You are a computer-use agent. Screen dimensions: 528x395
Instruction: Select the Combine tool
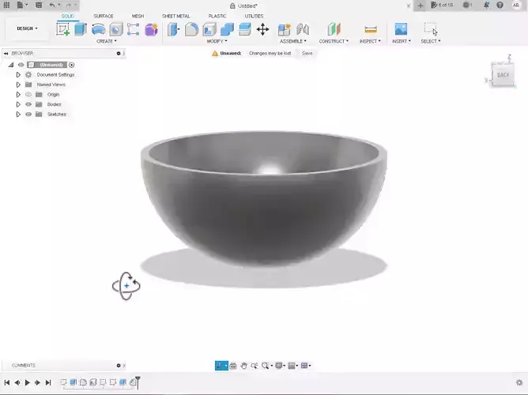tap(228, 29)
